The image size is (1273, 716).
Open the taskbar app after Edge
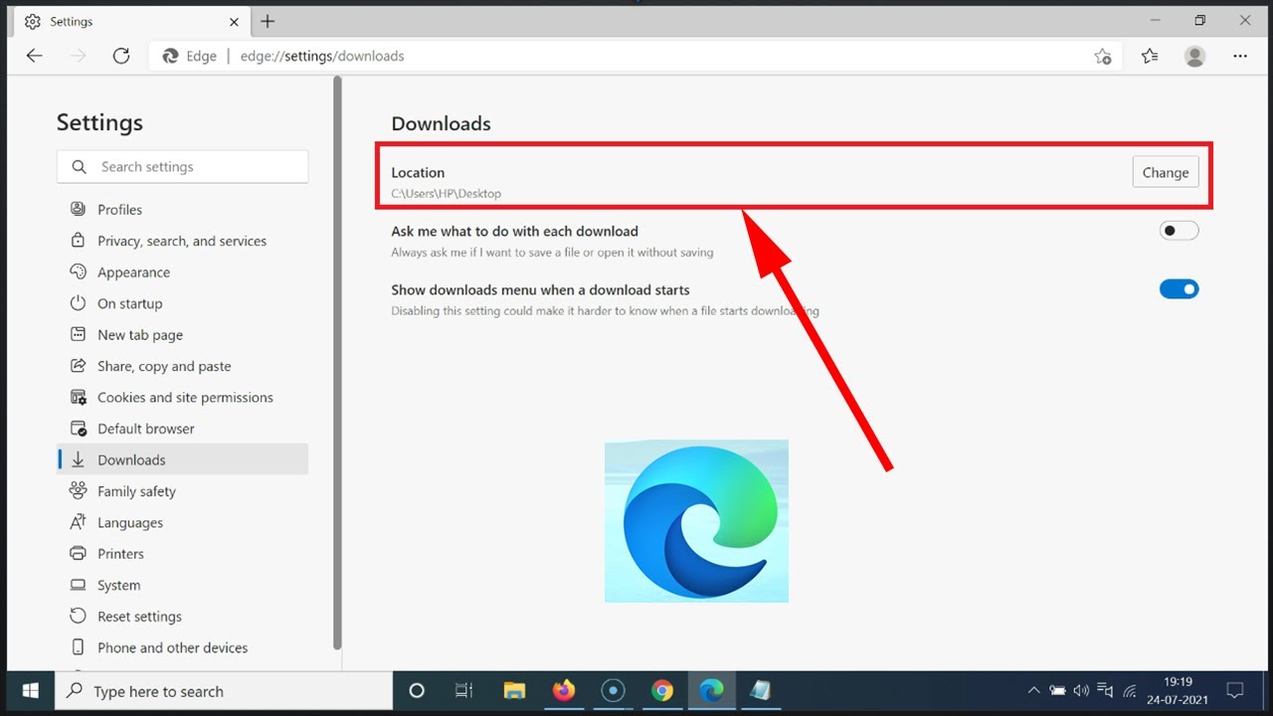761,691
